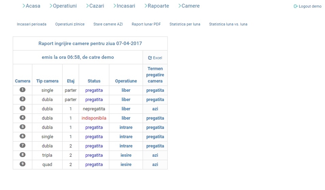The width and height of the screenshot is (325, 190).
Task: Go to the Camere section
Action: pyautogui.click(x=189, y=6)
